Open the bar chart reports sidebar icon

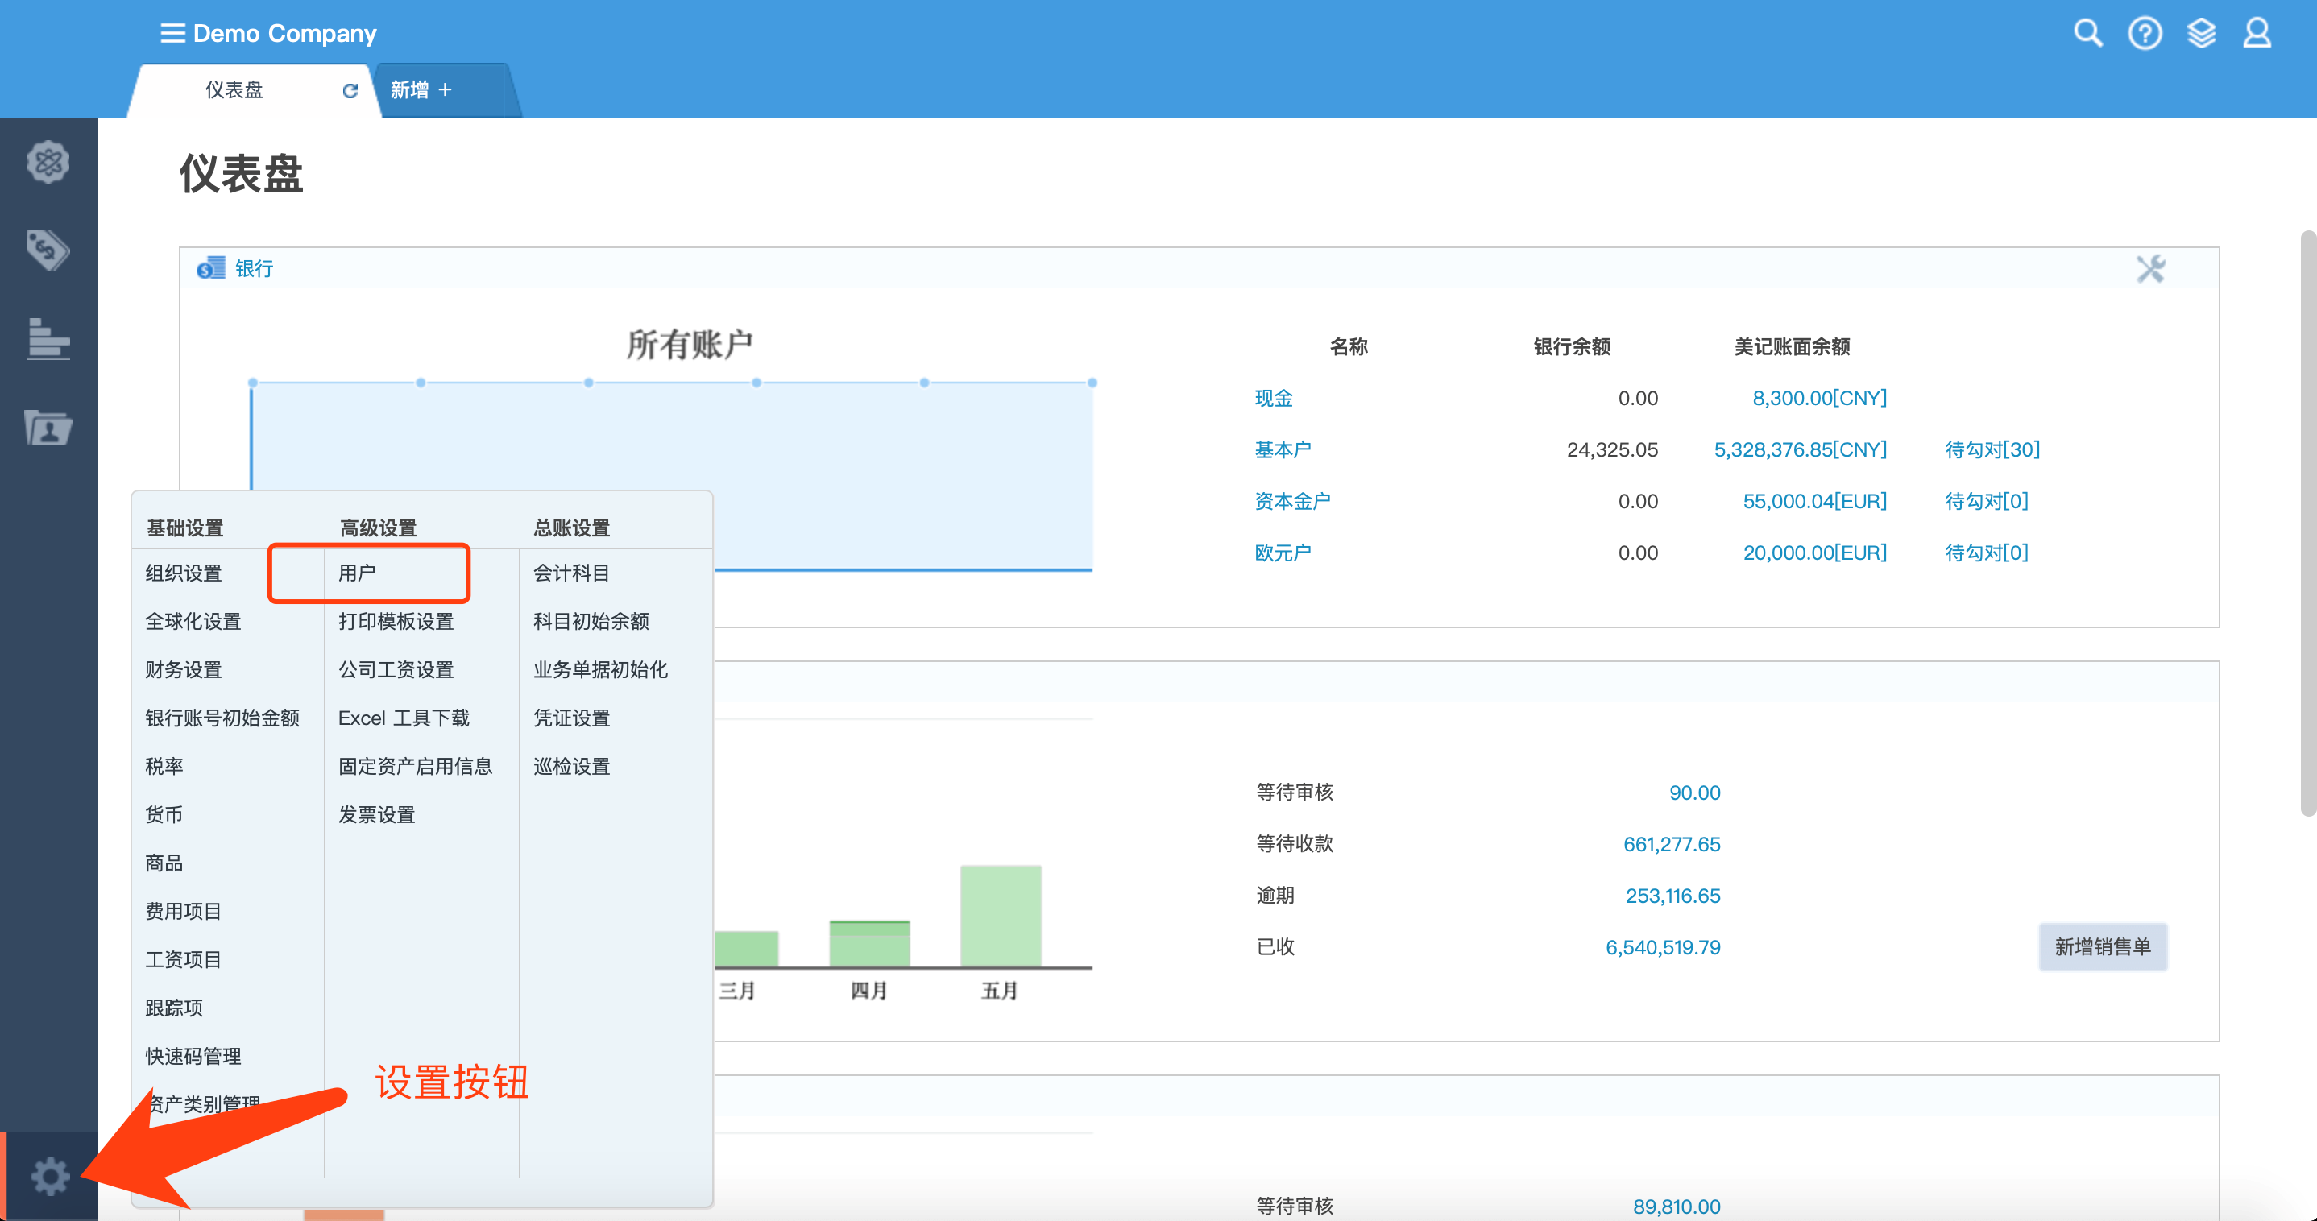click(x=48, y=339)
